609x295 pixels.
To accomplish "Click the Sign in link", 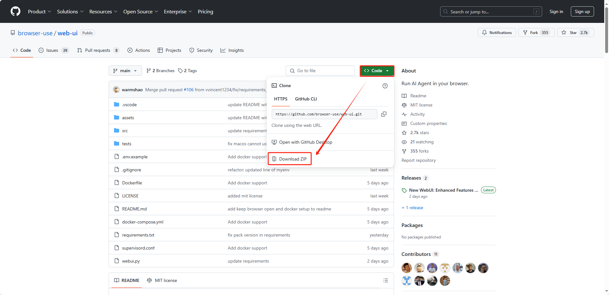I will [x=556, y=11].
